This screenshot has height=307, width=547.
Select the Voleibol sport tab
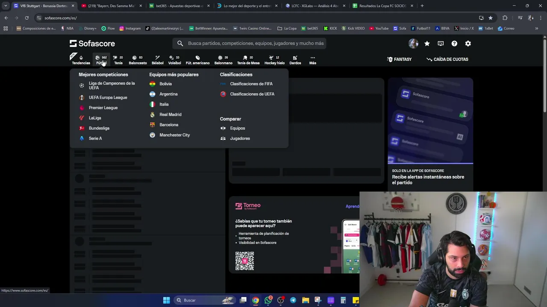click(174, 60)
